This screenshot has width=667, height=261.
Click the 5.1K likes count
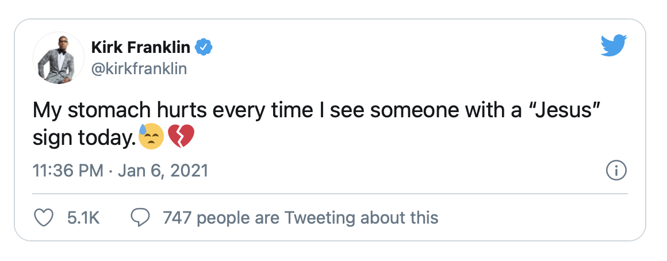click(x=83, y=218)
